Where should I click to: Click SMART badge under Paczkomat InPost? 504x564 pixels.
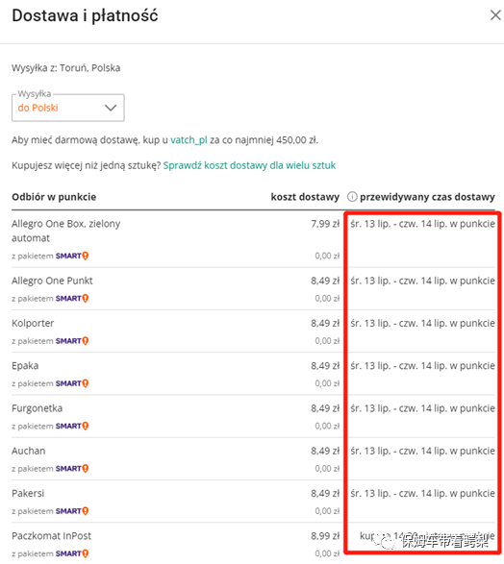pyautogui.click(x=72, y=553)
